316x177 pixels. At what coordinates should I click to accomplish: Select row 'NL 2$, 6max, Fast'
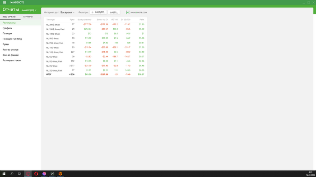95,71
